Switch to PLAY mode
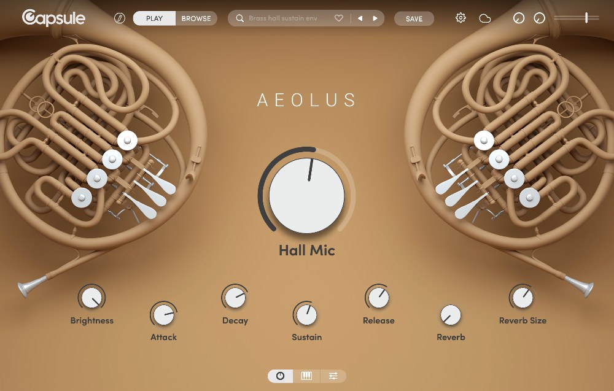The height and width of the screenshot is (391, 614). point(154,18)
